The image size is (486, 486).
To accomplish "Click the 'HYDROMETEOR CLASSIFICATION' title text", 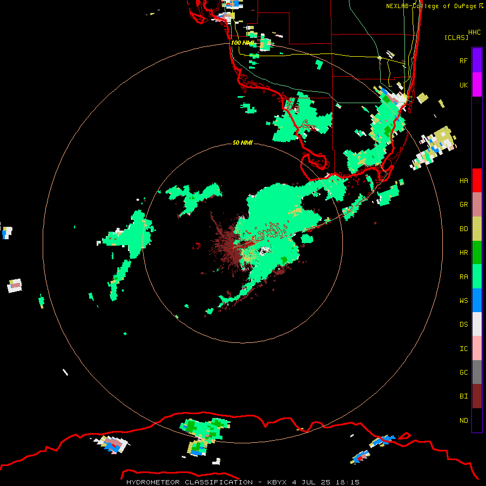I will coord(190,482).
